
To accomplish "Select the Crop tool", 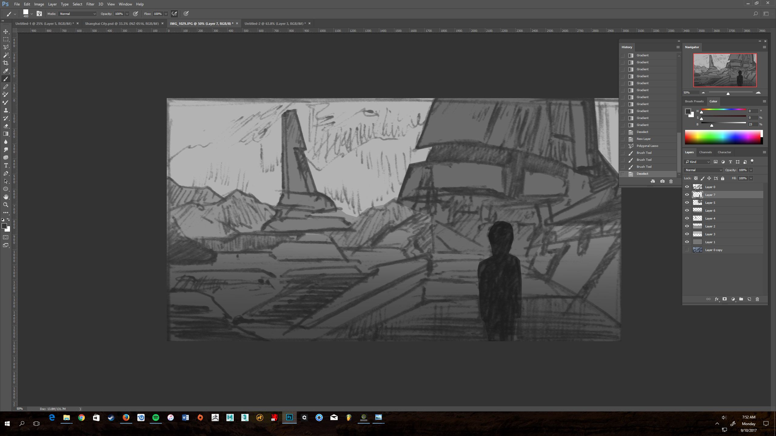I will pyautogui.click(x=6, y=63).
